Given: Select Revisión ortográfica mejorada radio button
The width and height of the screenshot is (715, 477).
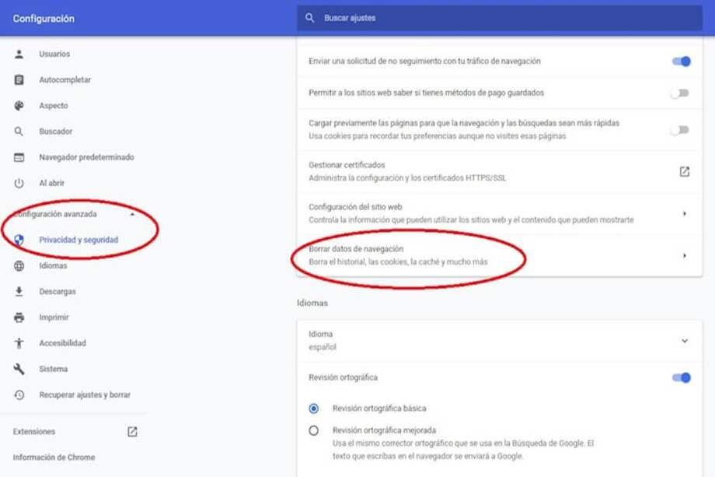Looking at the screenshot, I should pos(314,430).
